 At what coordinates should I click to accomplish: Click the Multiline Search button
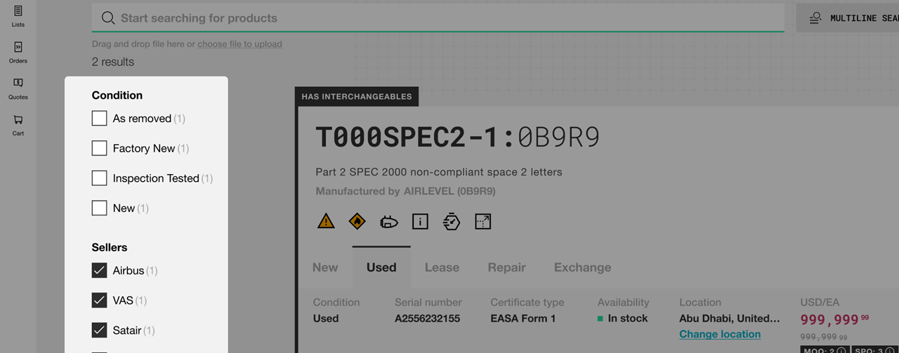848,18
